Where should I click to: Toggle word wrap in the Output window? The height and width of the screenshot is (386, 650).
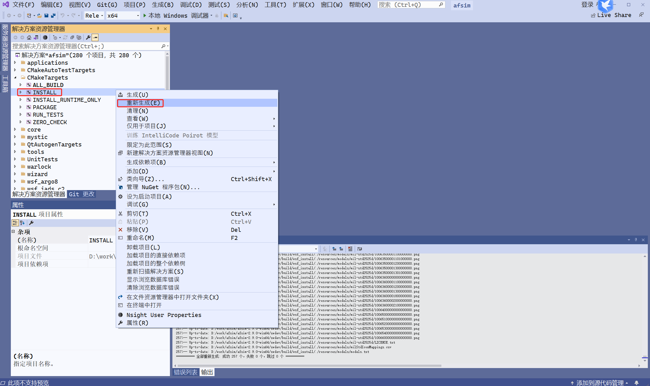click(x=360, y=249)
